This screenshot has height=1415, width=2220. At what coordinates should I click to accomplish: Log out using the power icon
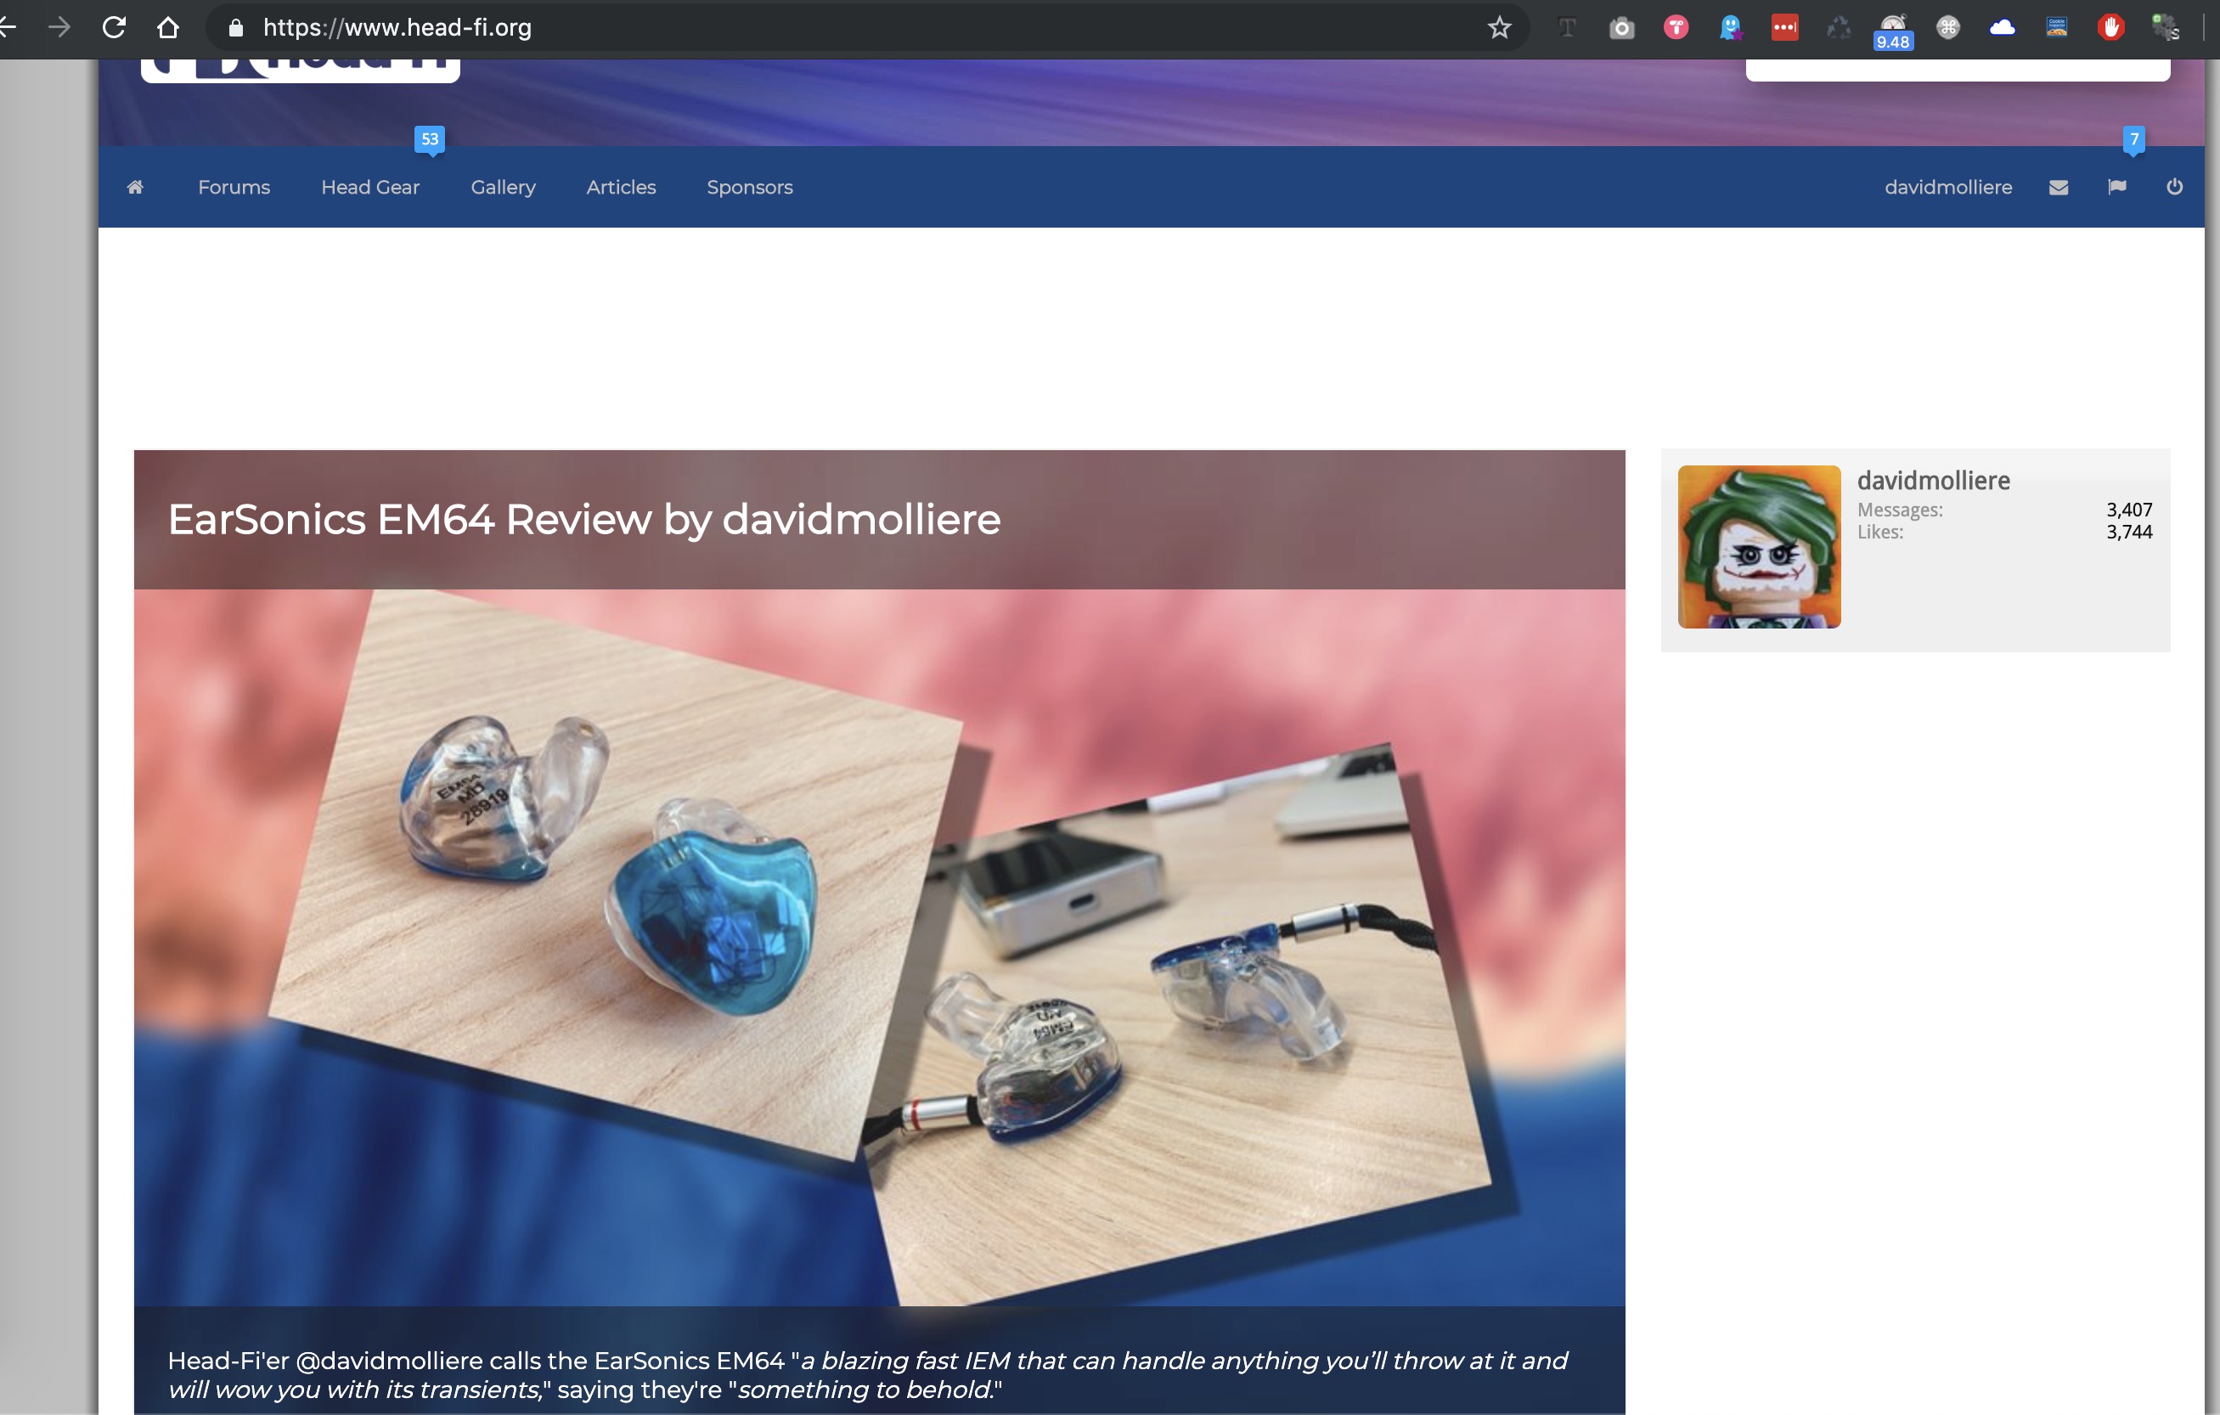[x=2174, y=187]
